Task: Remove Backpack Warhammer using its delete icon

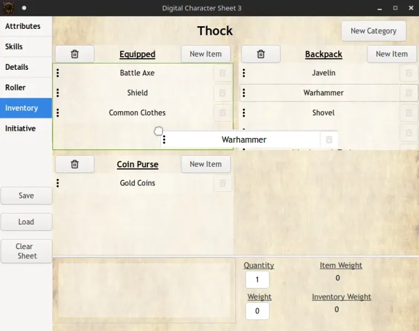Action: pyautogui.click(x=409, y=93)
